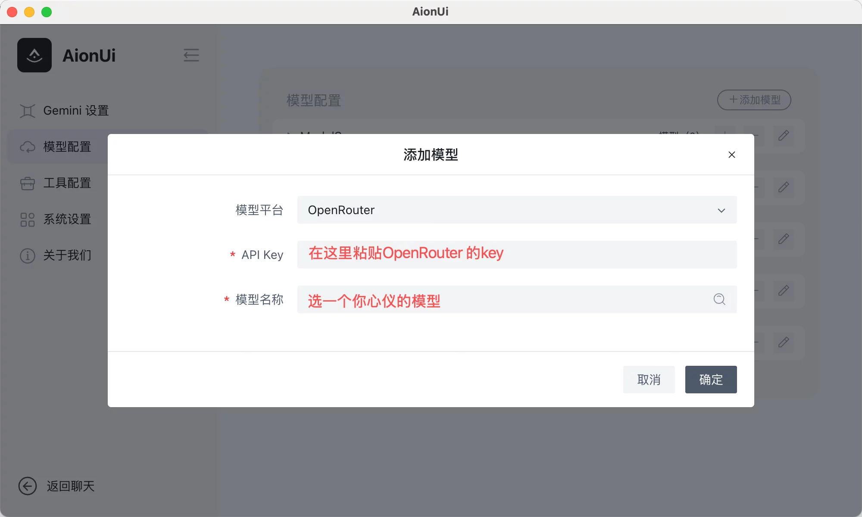Image resolution: width=862 pixels, height=517 pixels.
Task: Close the 添加模型 dialog with the X
Action: (x=731, y=155)
